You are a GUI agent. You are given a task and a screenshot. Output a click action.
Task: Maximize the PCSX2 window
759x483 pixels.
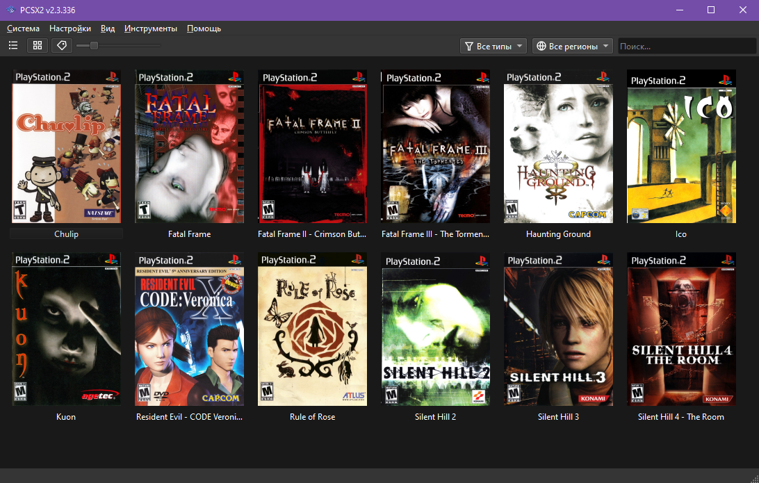coord(710,10)
